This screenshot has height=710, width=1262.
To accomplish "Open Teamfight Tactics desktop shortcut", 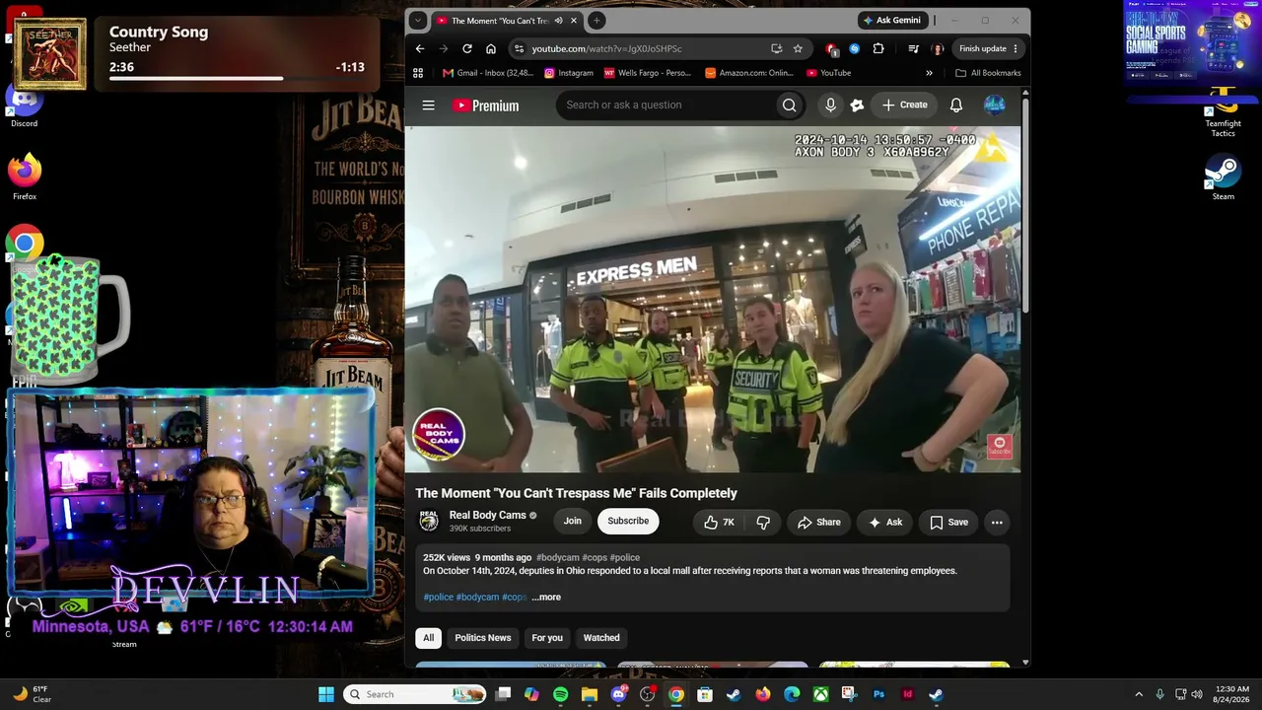I will (x=1223, y=110).
